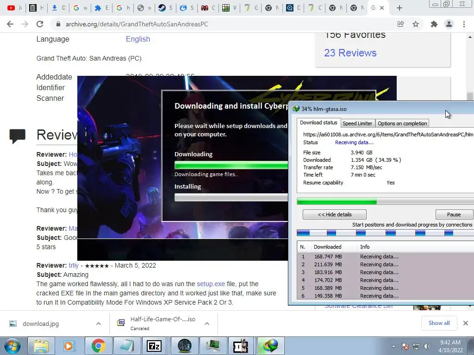Close the Chrome downloads bar
This screenshot has height=355, width=474.
point(466,323)
